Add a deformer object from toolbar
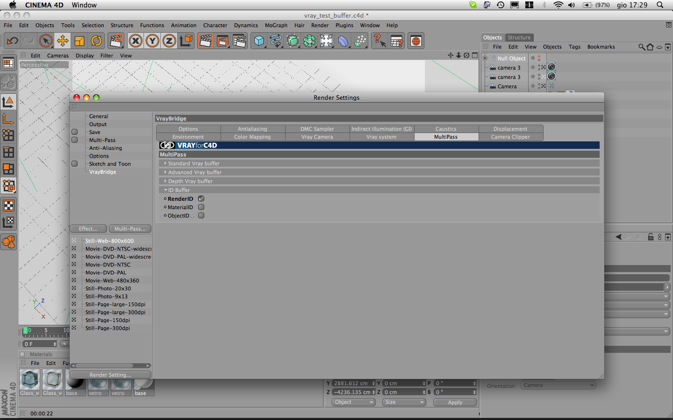The image size is (673, 420). click(x=343, y=41)
